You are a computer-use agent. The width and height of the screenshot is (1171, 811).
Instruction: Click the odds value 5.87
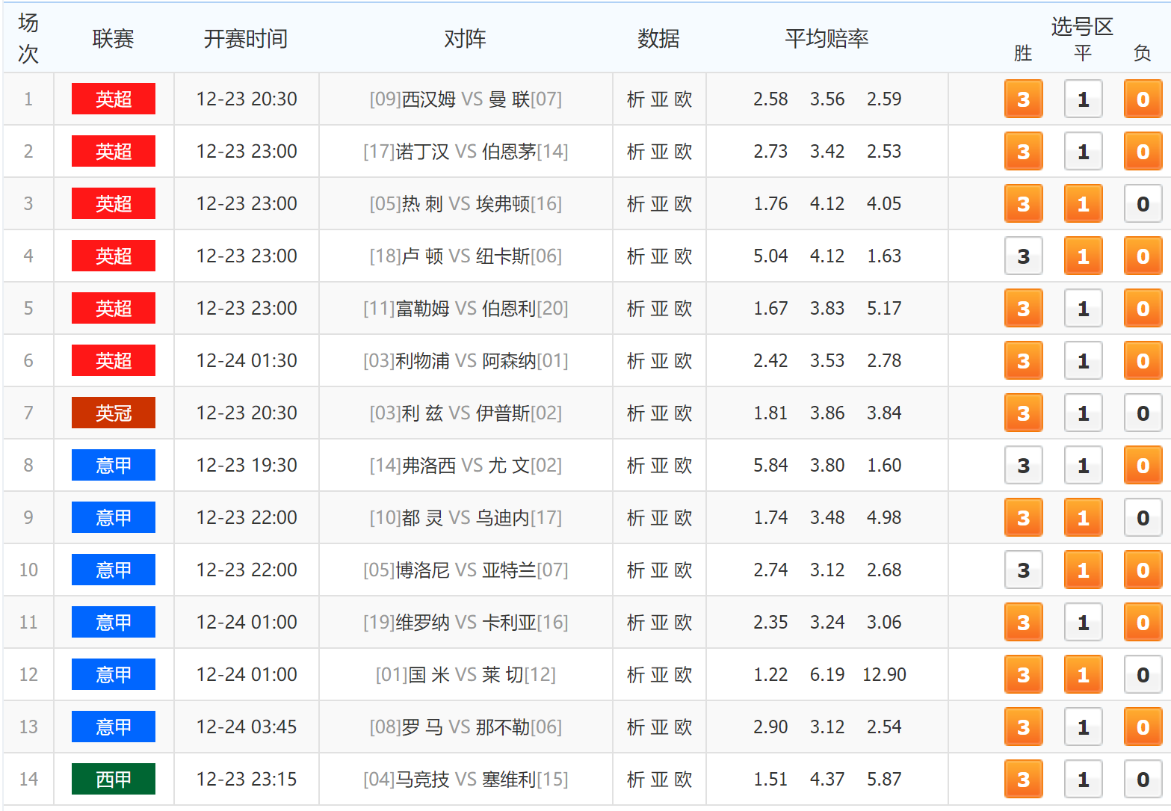[x=884, y=779]
